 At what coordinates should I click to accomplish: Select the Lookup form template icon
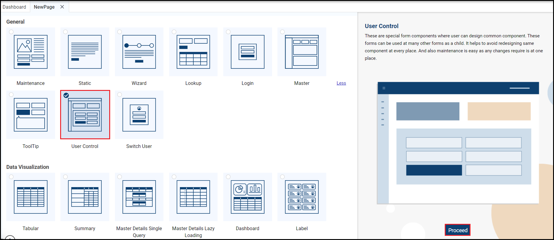coord(193,52)
